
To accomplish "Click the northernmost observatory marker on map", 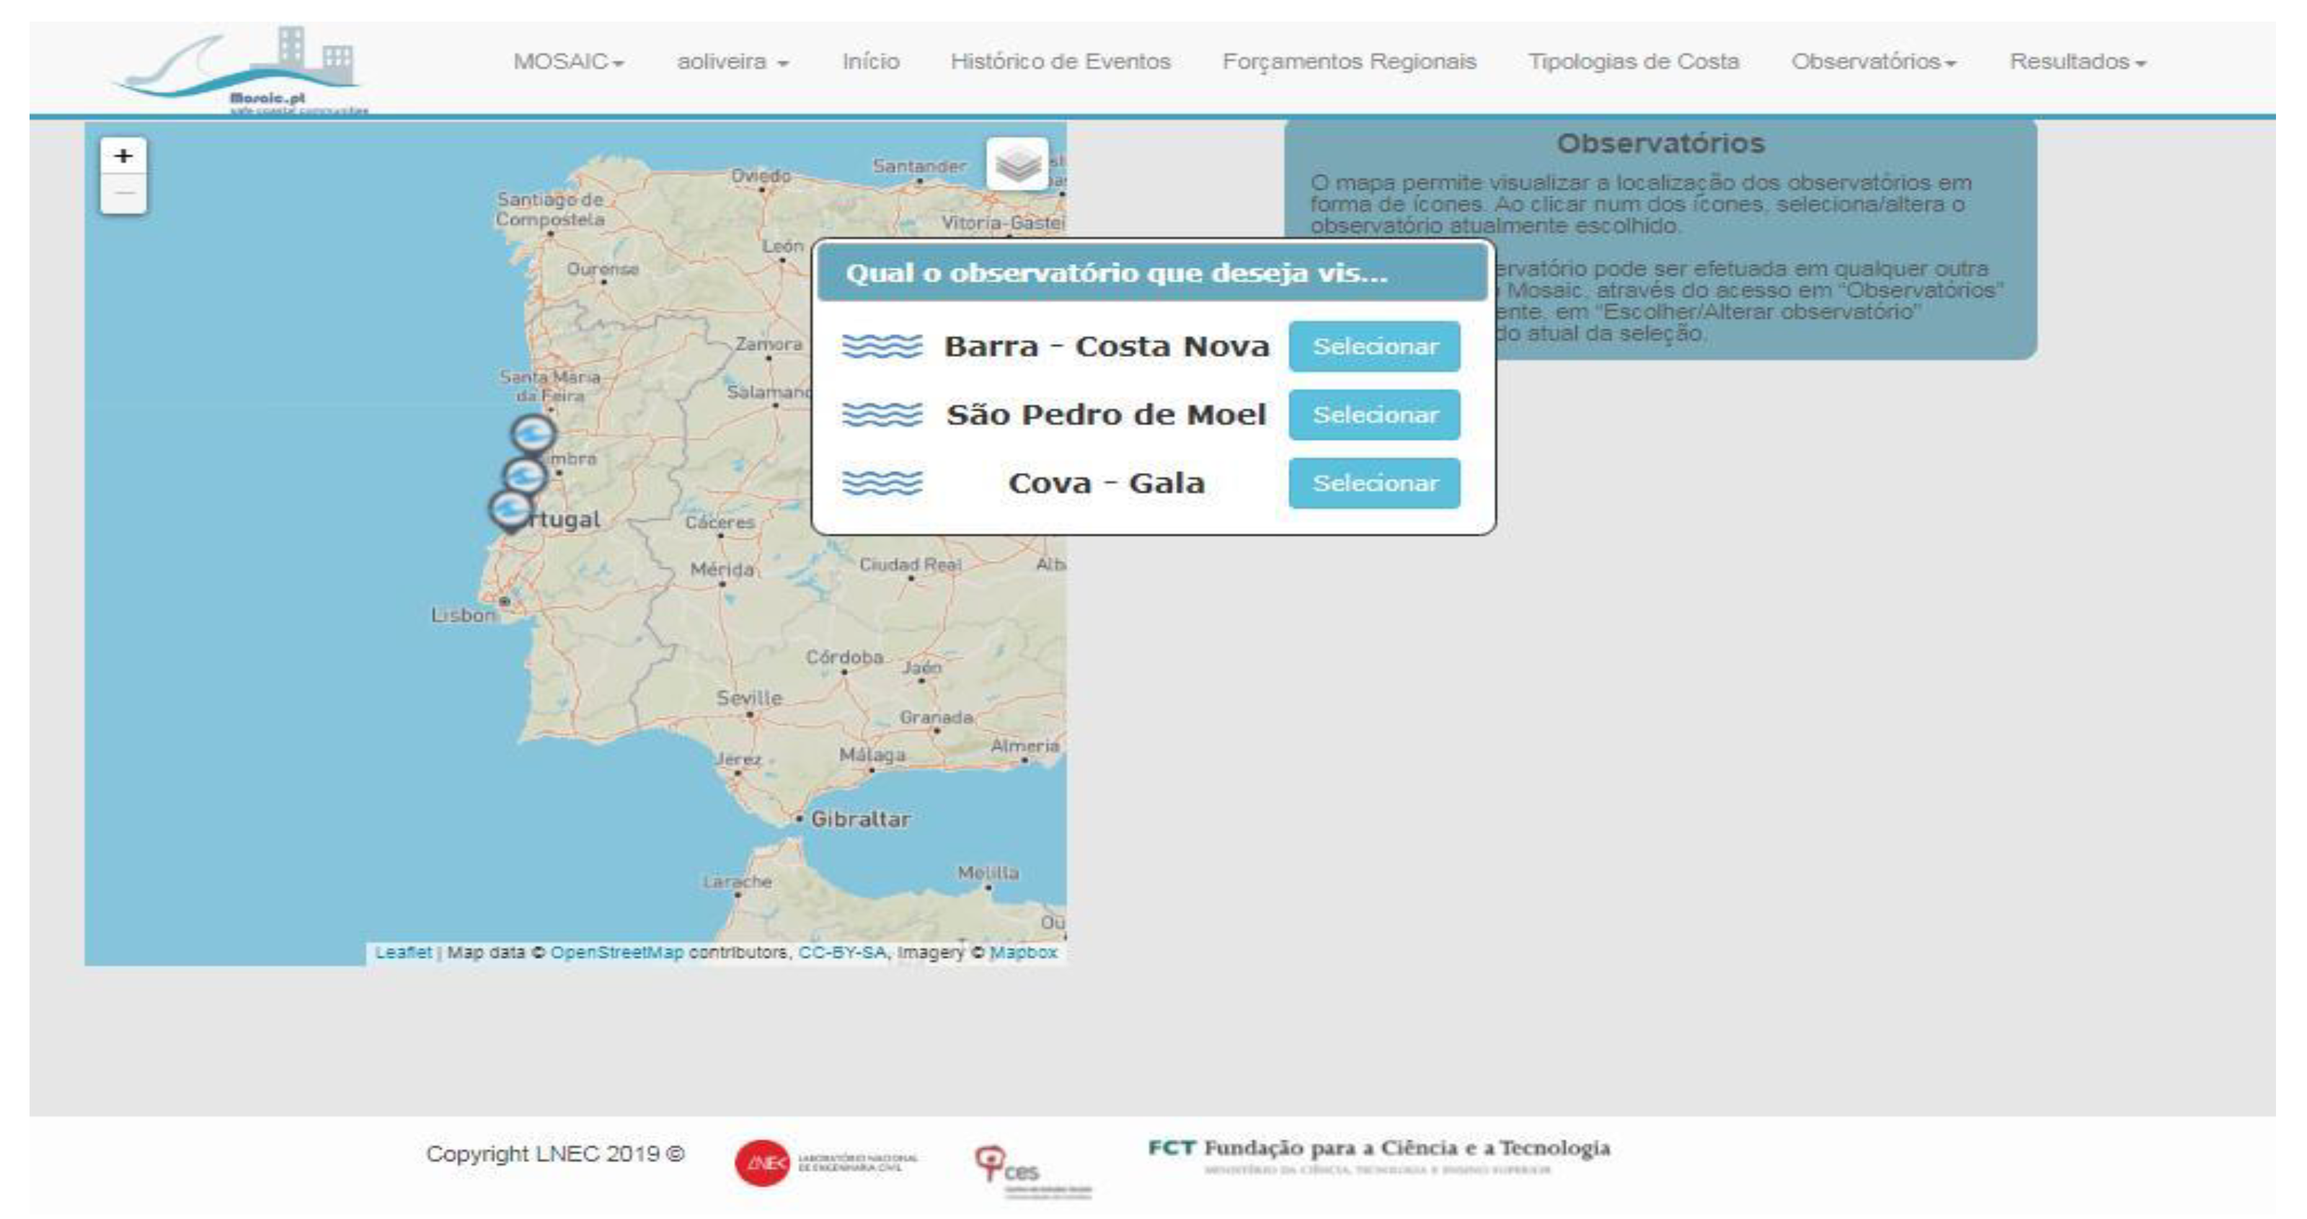I will (533, 433).
